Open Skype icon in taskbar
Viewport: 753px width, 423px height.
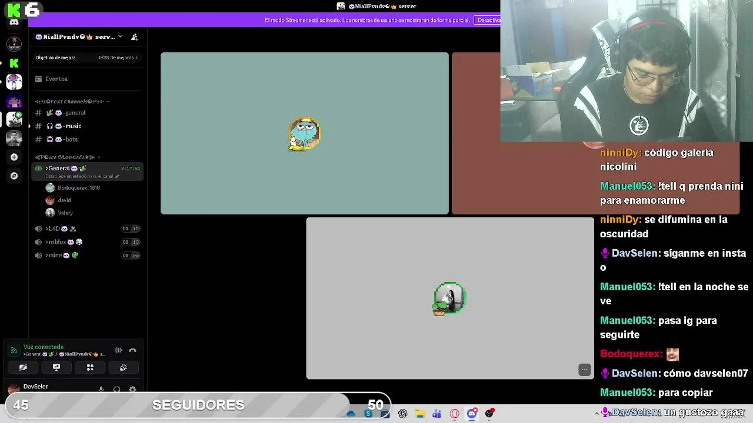point(368,414)
